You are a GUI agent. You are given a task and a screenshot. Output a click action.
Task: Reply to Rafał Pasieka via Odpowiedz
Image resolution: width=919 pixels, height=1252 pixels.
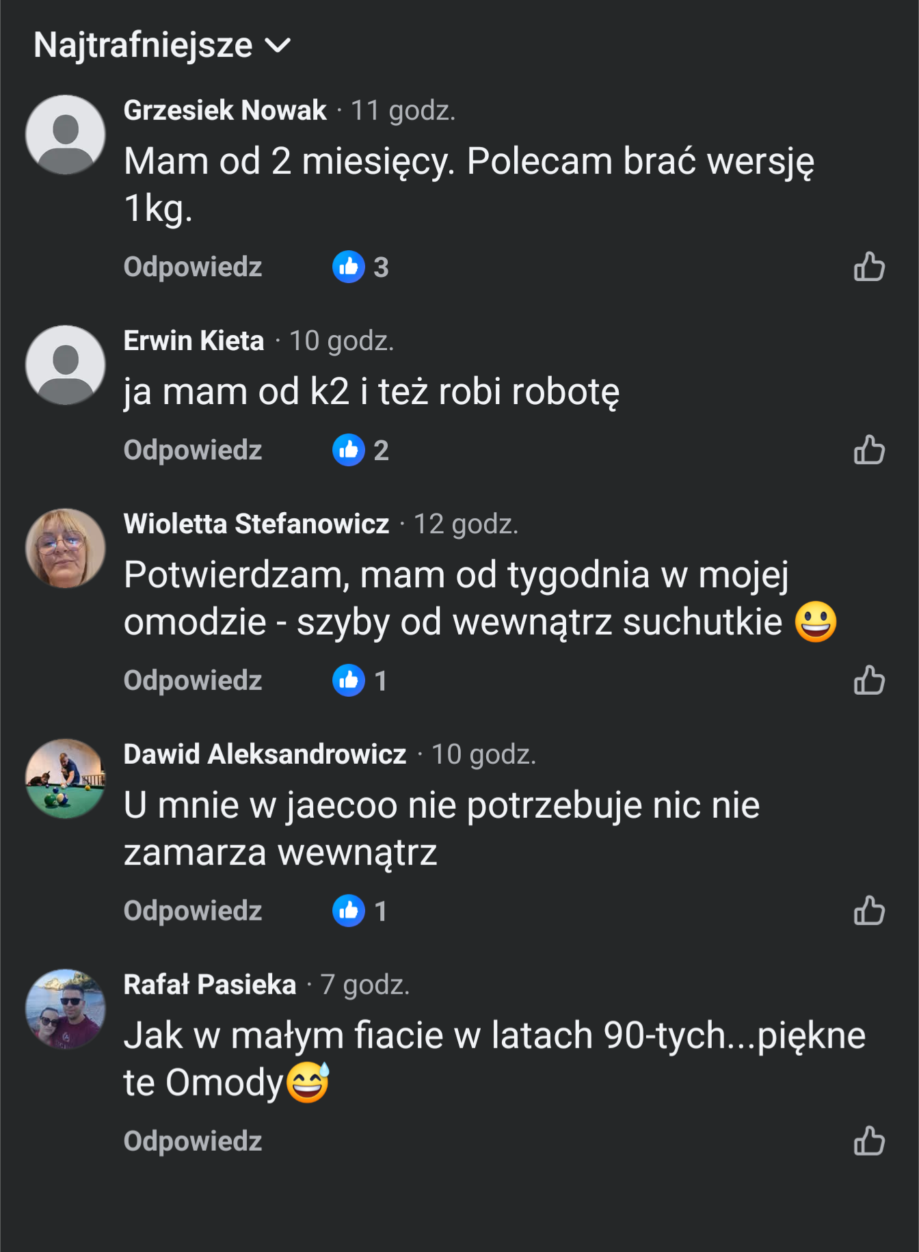pos(193,1141)
